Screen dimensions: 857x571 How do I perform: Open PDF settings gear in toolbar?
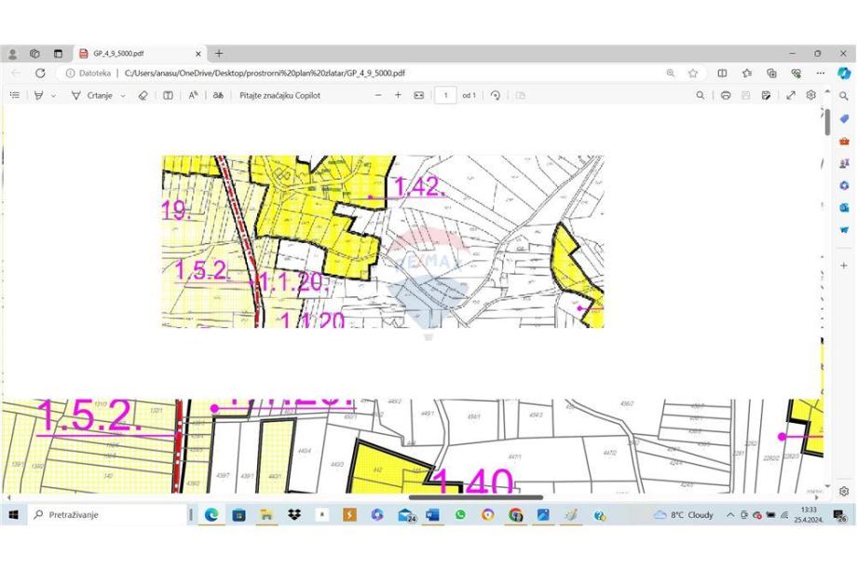pyautogui.click(x=811, y=95)
